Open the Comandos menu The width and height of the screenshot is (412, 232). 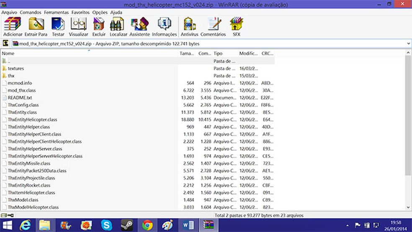(x=31, y=12)
